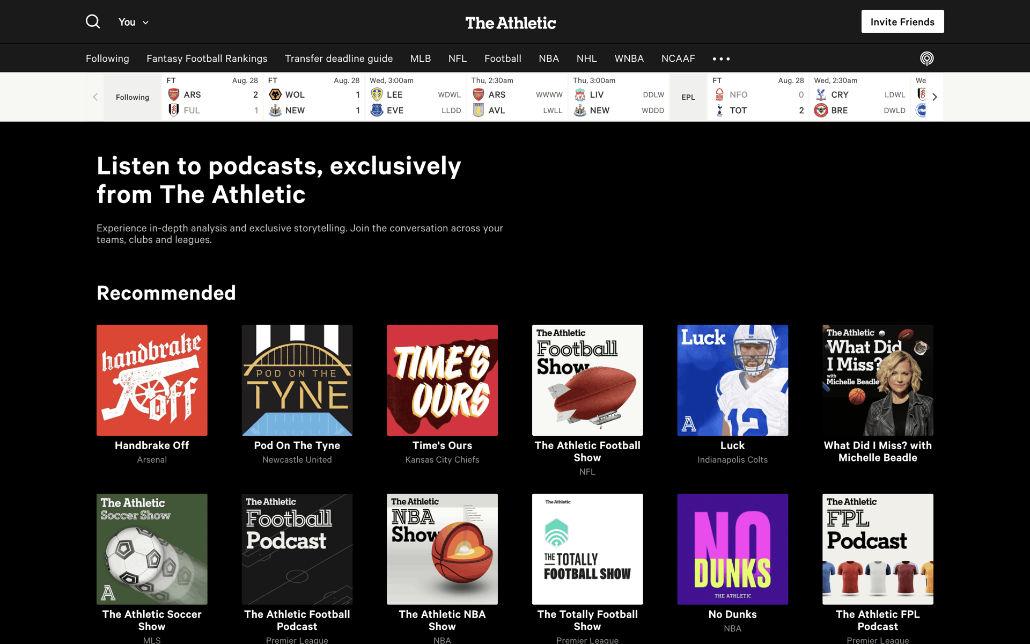
Task: Select the Following scoreboard label
Action: click(133, 97)
